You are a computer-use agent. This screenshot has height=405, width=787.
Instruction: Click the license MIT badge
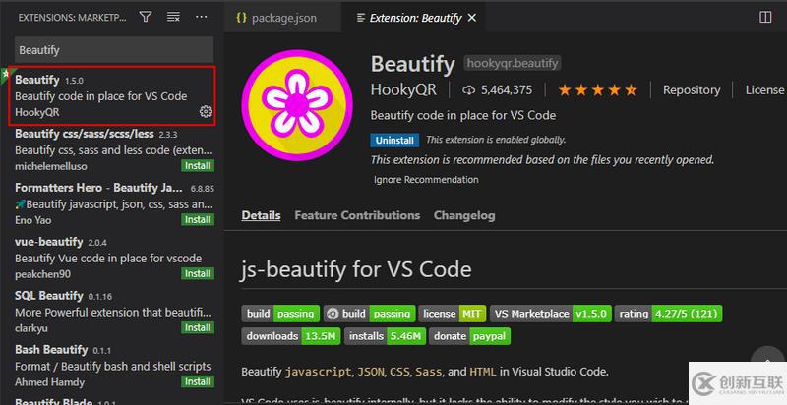pyautogui.click(x=453, y=314)
